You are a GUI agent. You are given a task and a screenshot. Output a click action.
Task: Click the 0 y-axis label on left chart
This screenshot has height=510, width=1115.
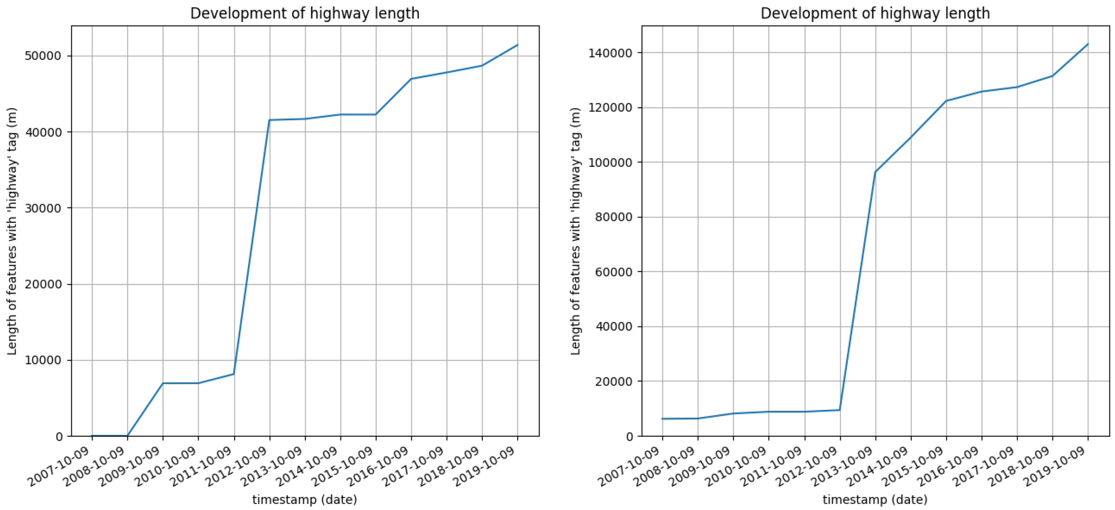tap(59, 437)
